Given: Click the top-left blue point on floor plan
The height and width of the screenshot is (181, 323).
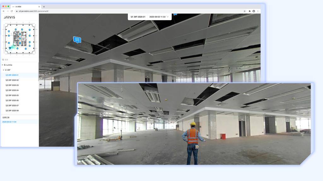Looking at the screenshot, I should 9,31.
